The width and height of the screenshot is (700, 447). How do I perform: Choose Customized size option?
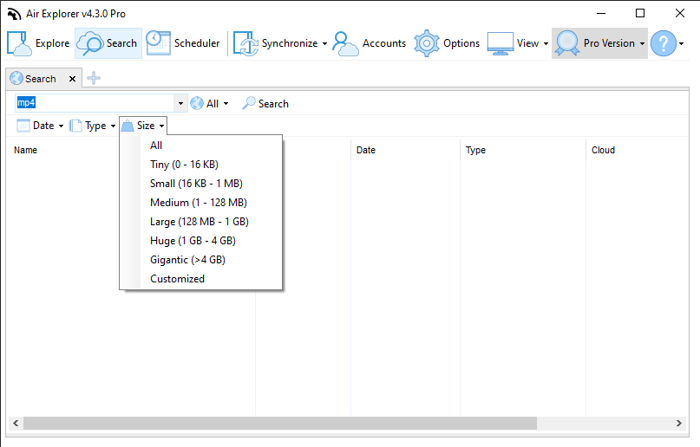201,279
